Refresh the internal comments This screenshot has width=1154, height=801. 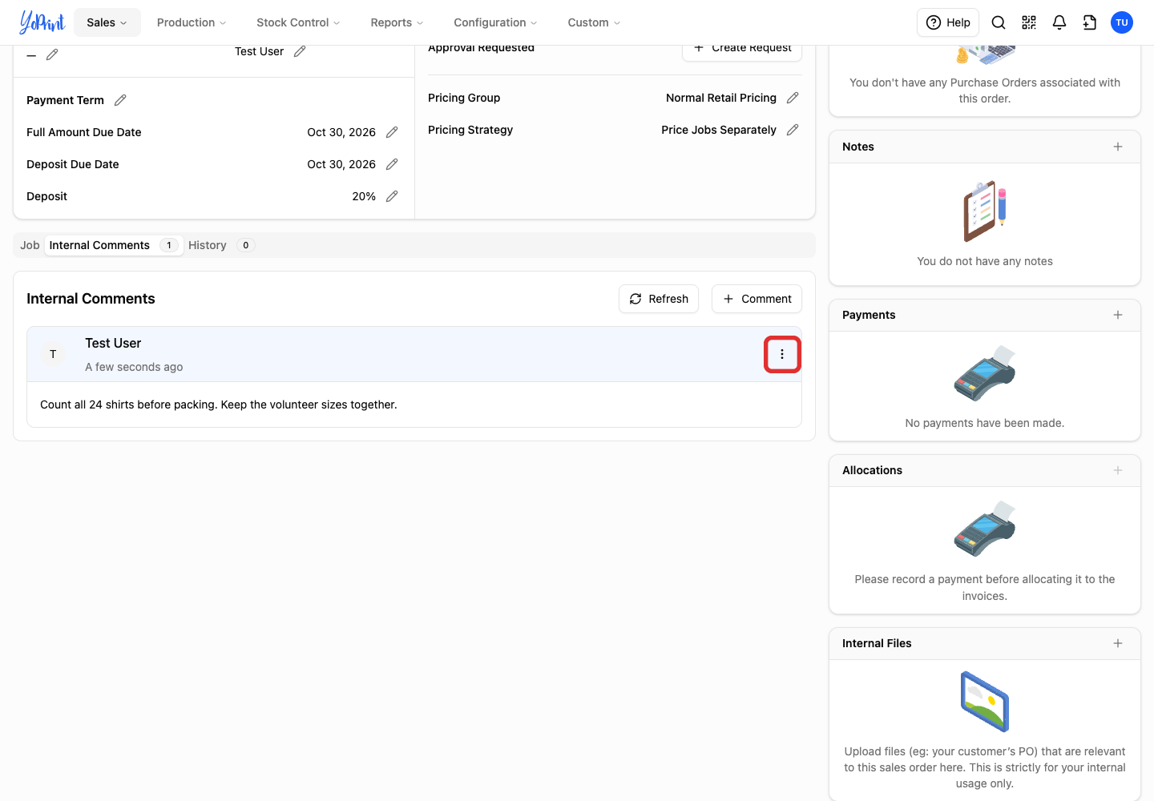pyautogui.click(x=659, y=299)
